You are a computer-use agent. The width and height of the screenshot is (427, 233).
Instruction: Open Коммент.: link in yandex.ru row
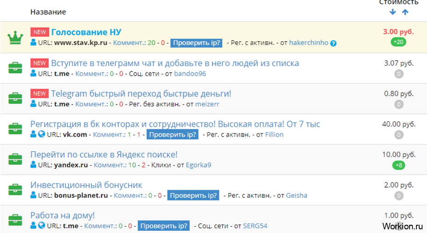coord(110,165)
